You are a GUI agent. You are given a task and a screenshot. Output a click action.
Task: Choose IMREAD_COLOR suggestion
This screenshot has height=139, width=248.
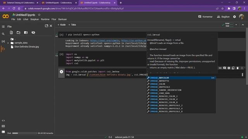click(181, 84)
